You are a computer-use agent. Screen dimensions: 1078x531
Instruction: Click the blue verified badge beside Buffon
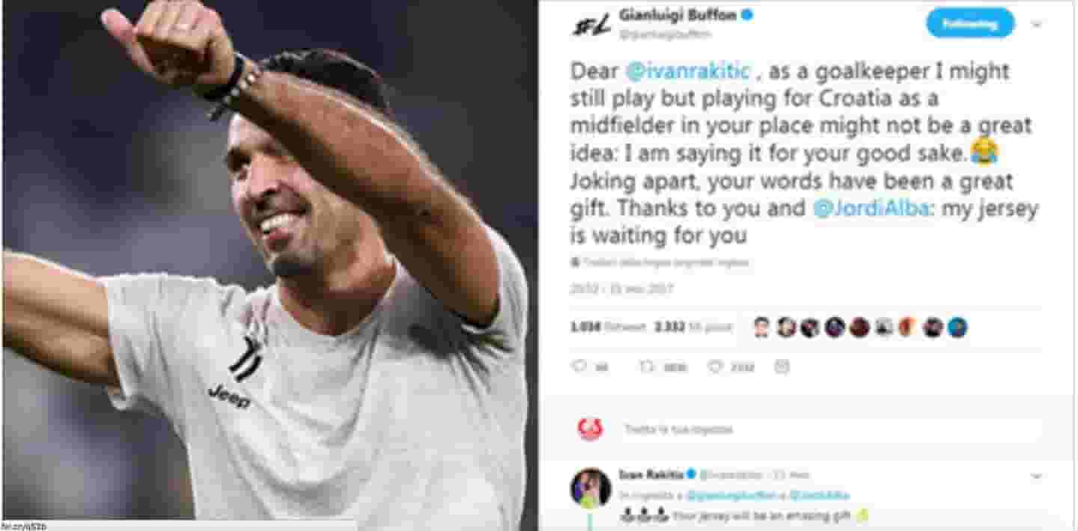coord(747,16)
